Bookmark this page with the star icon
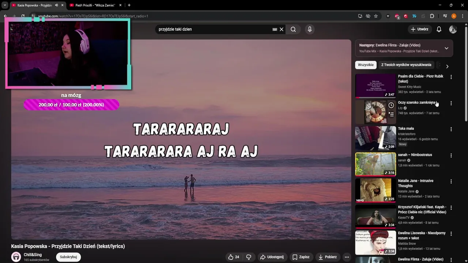468x263 pixels. [376, 16]
